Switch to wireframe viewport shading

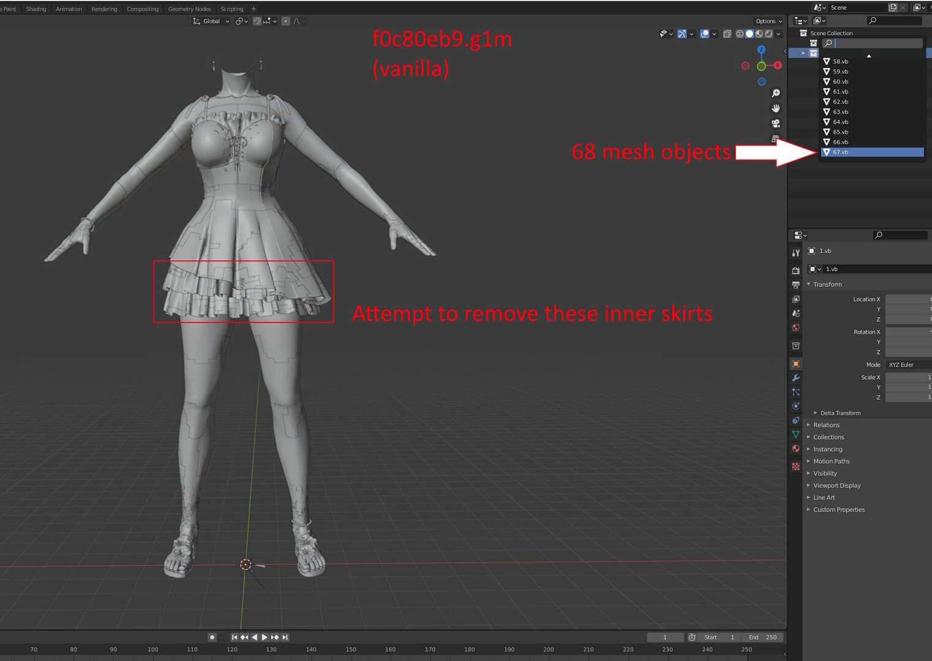click(x=740, y=34)
